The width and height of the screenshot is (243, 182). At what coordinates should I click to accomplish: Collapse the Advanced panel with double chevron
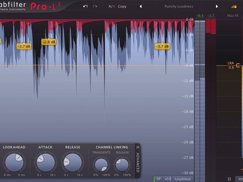[138, 147]
